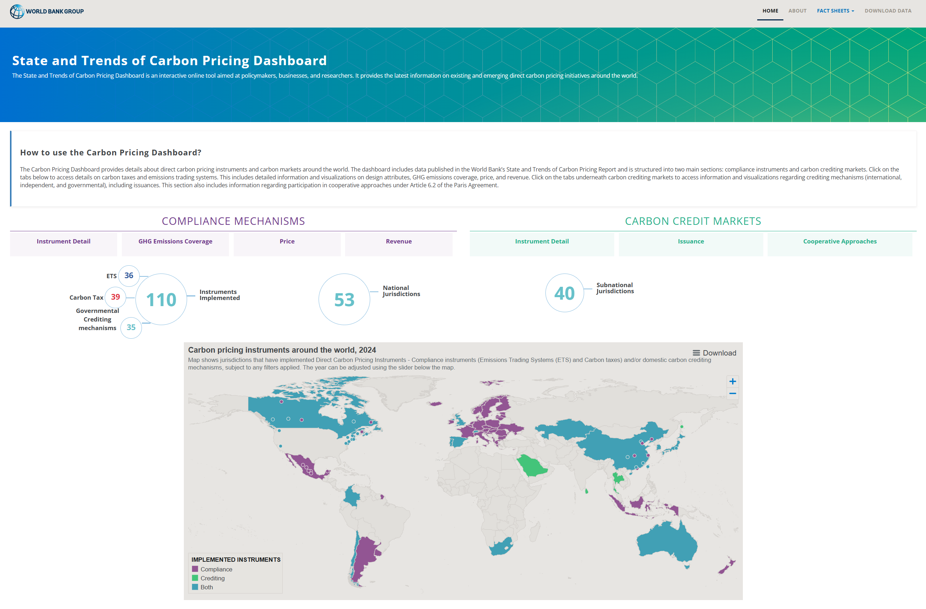
Task: Click the How to use the Dashboard heading
Action: coord(110,153)
